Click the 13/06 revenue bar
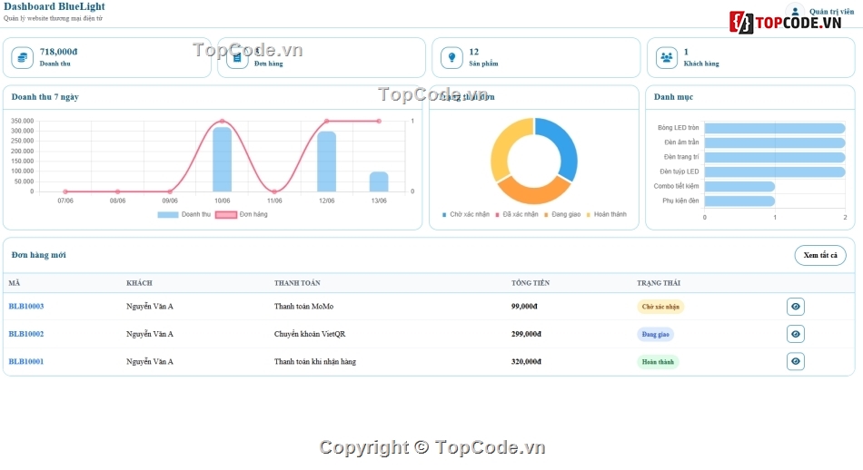This screenshot has height=470, width=863. (x=379, y=182)
